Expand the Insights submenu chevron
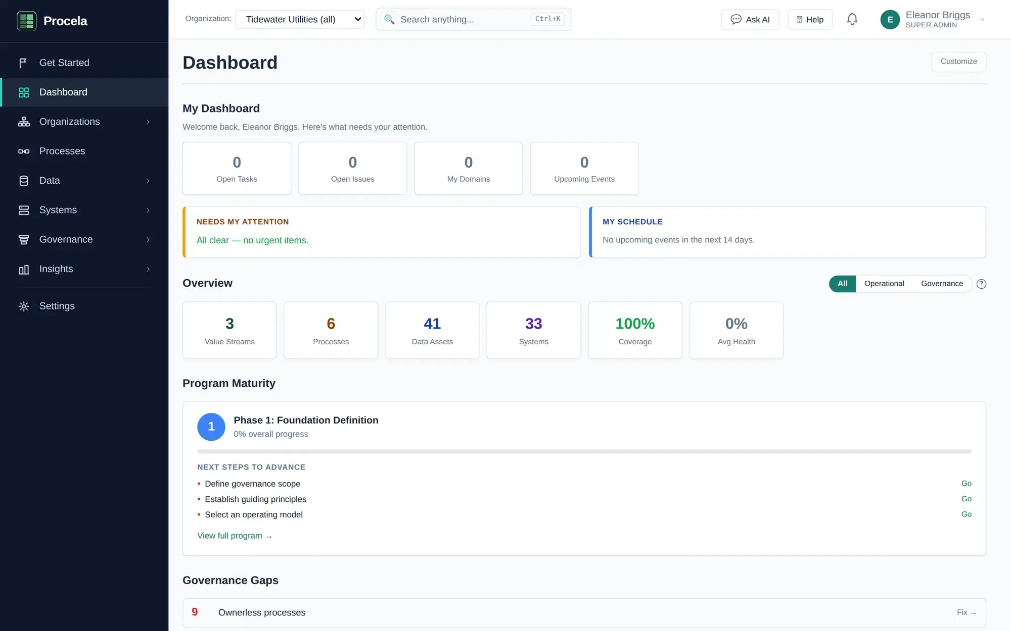 tap(148, 269)
